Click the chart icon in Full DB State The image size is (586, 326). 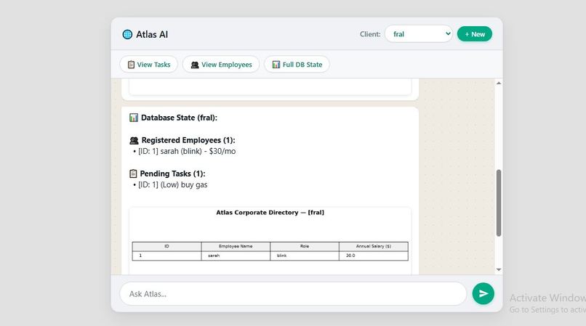coord(276,65)
